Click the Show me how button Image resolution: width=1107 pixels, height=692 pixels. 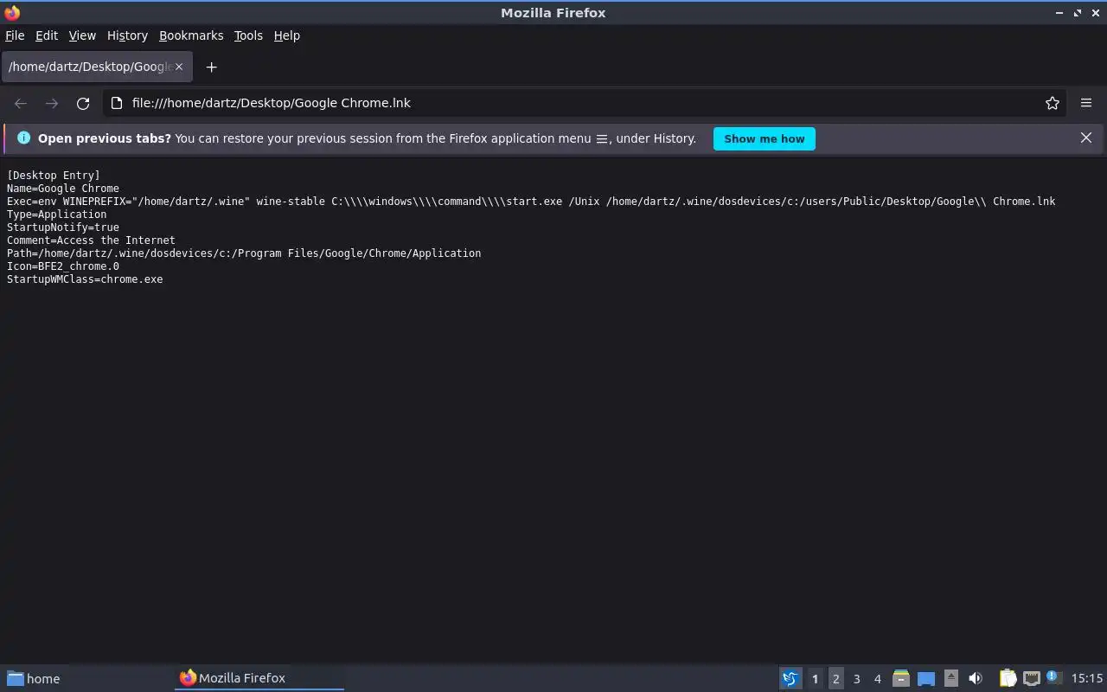[x=765, y=138]
